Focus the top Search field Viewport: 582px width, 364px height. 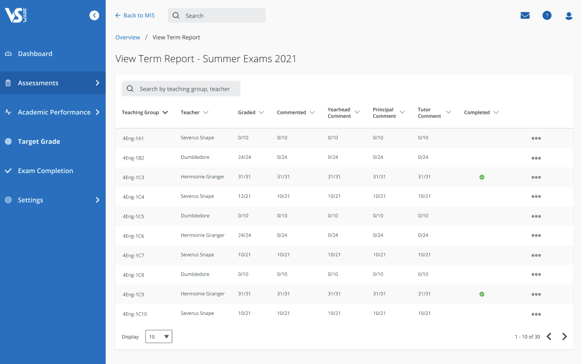click(217, 15)
